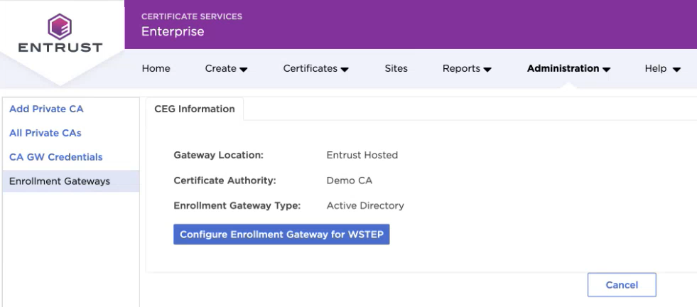Select Enrollment Gateways sidebar item
This screenshot has height=307, width=697.
tap(60, 181)
